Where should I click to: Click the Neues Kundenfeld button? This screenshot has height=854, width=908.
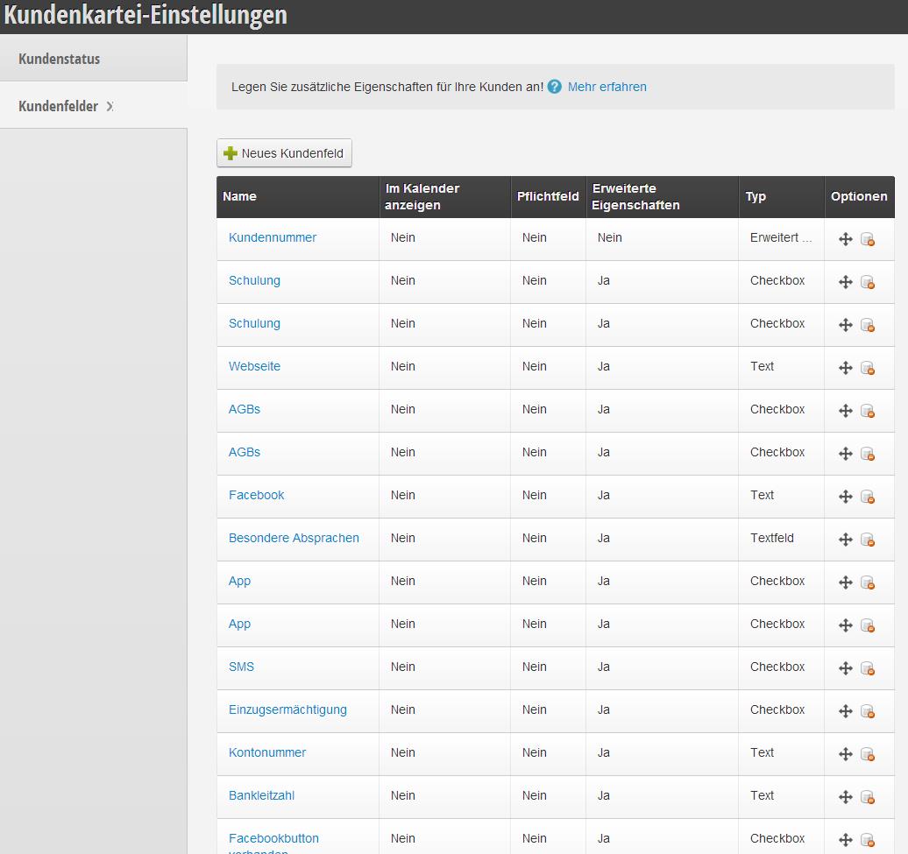click(x=284, y=153)
